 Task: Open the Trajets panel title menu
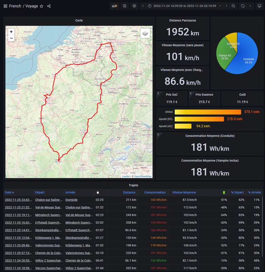pyautogui.click(x=133, y=185)
